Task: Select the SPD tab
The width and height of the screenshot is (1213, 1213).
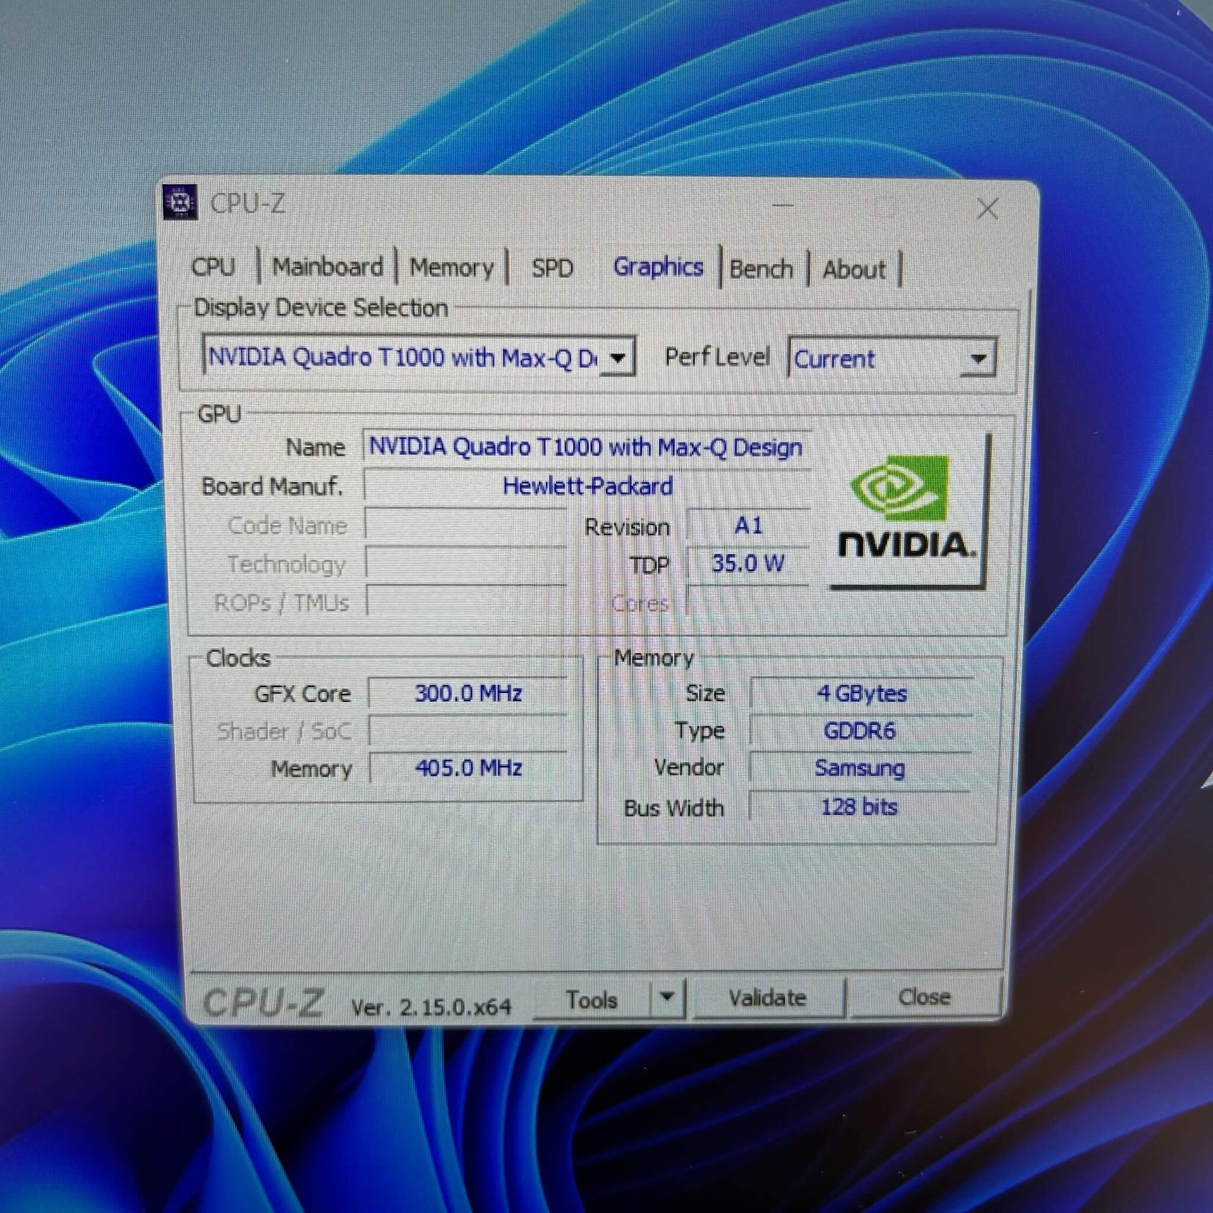Action: (553, 268)
